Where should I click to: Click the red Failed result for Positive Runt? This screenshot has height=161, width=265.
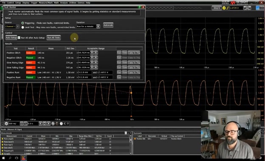pos(31,72)
